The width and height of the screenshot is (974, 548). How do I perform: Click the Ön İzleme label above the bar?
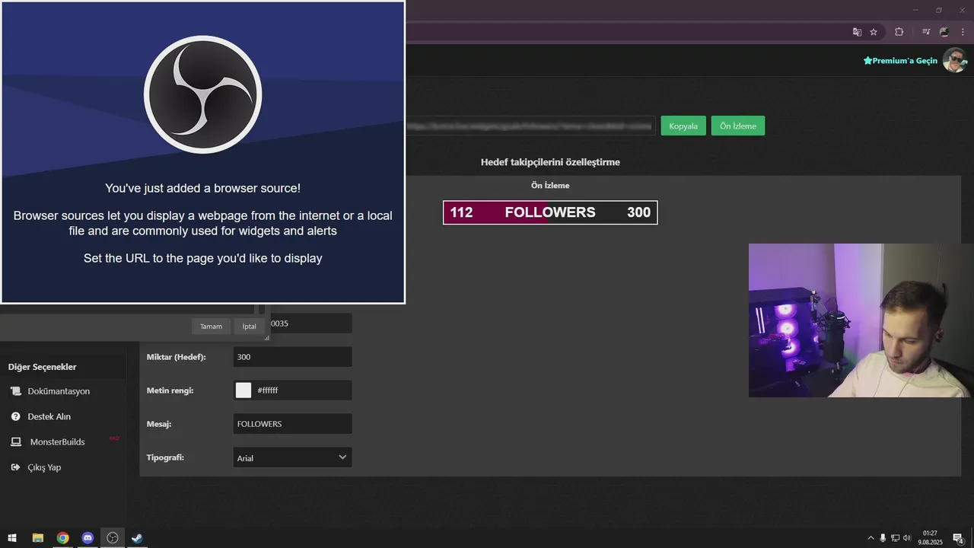tap(550, 186)
